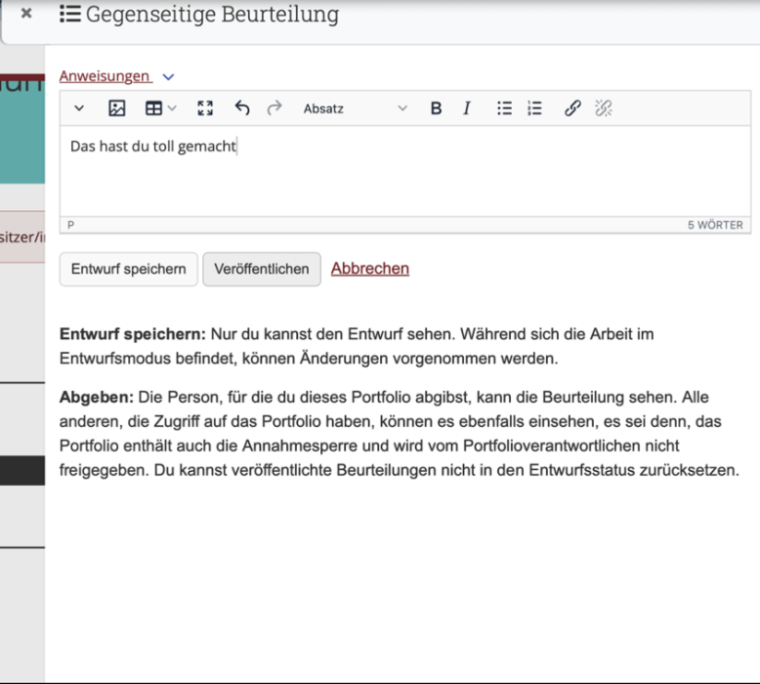
Task: Toggle bold formatting
Action: point(436,108)
